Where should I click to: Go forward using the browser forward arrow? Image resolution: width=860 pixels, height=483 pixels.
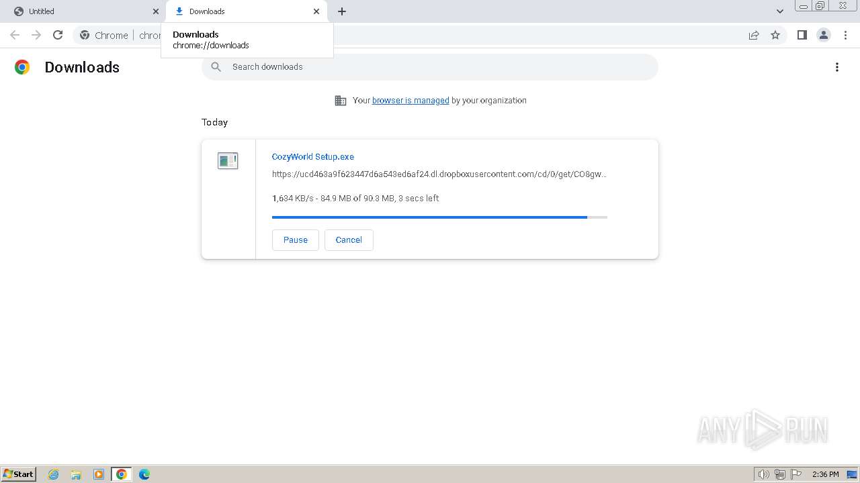pyautogui.click(x=36, y=35)
